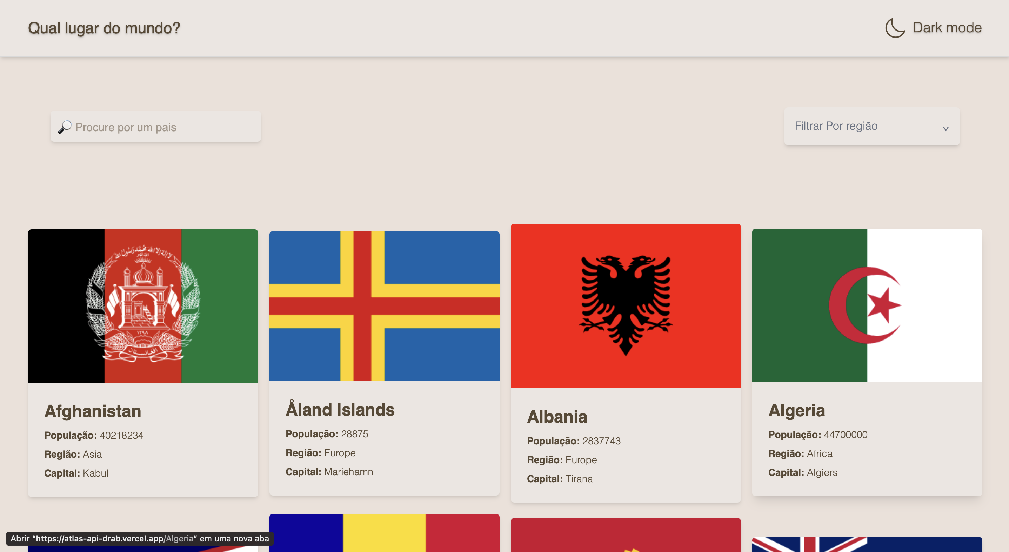This screenshot has width=1009, height=552.
Task: Open the Union Jack flag card
Action: (x=867, y=544)
